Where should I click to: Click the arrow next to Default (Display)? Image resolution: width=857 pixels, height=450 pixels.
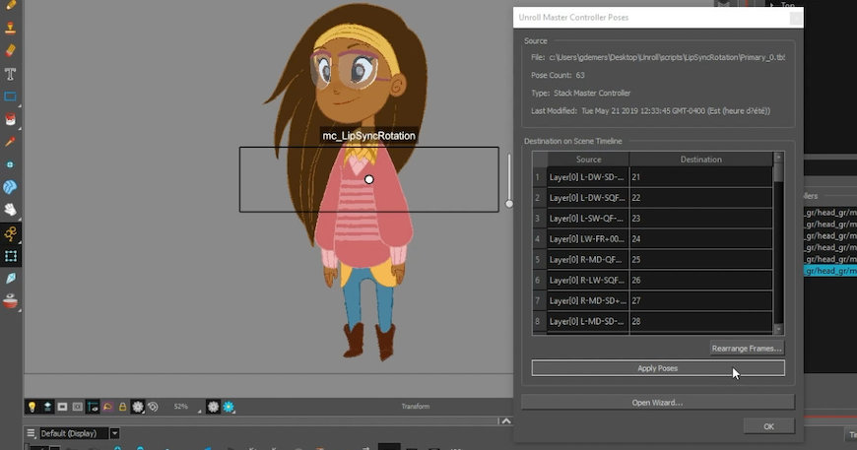click(x=114, y=433)
